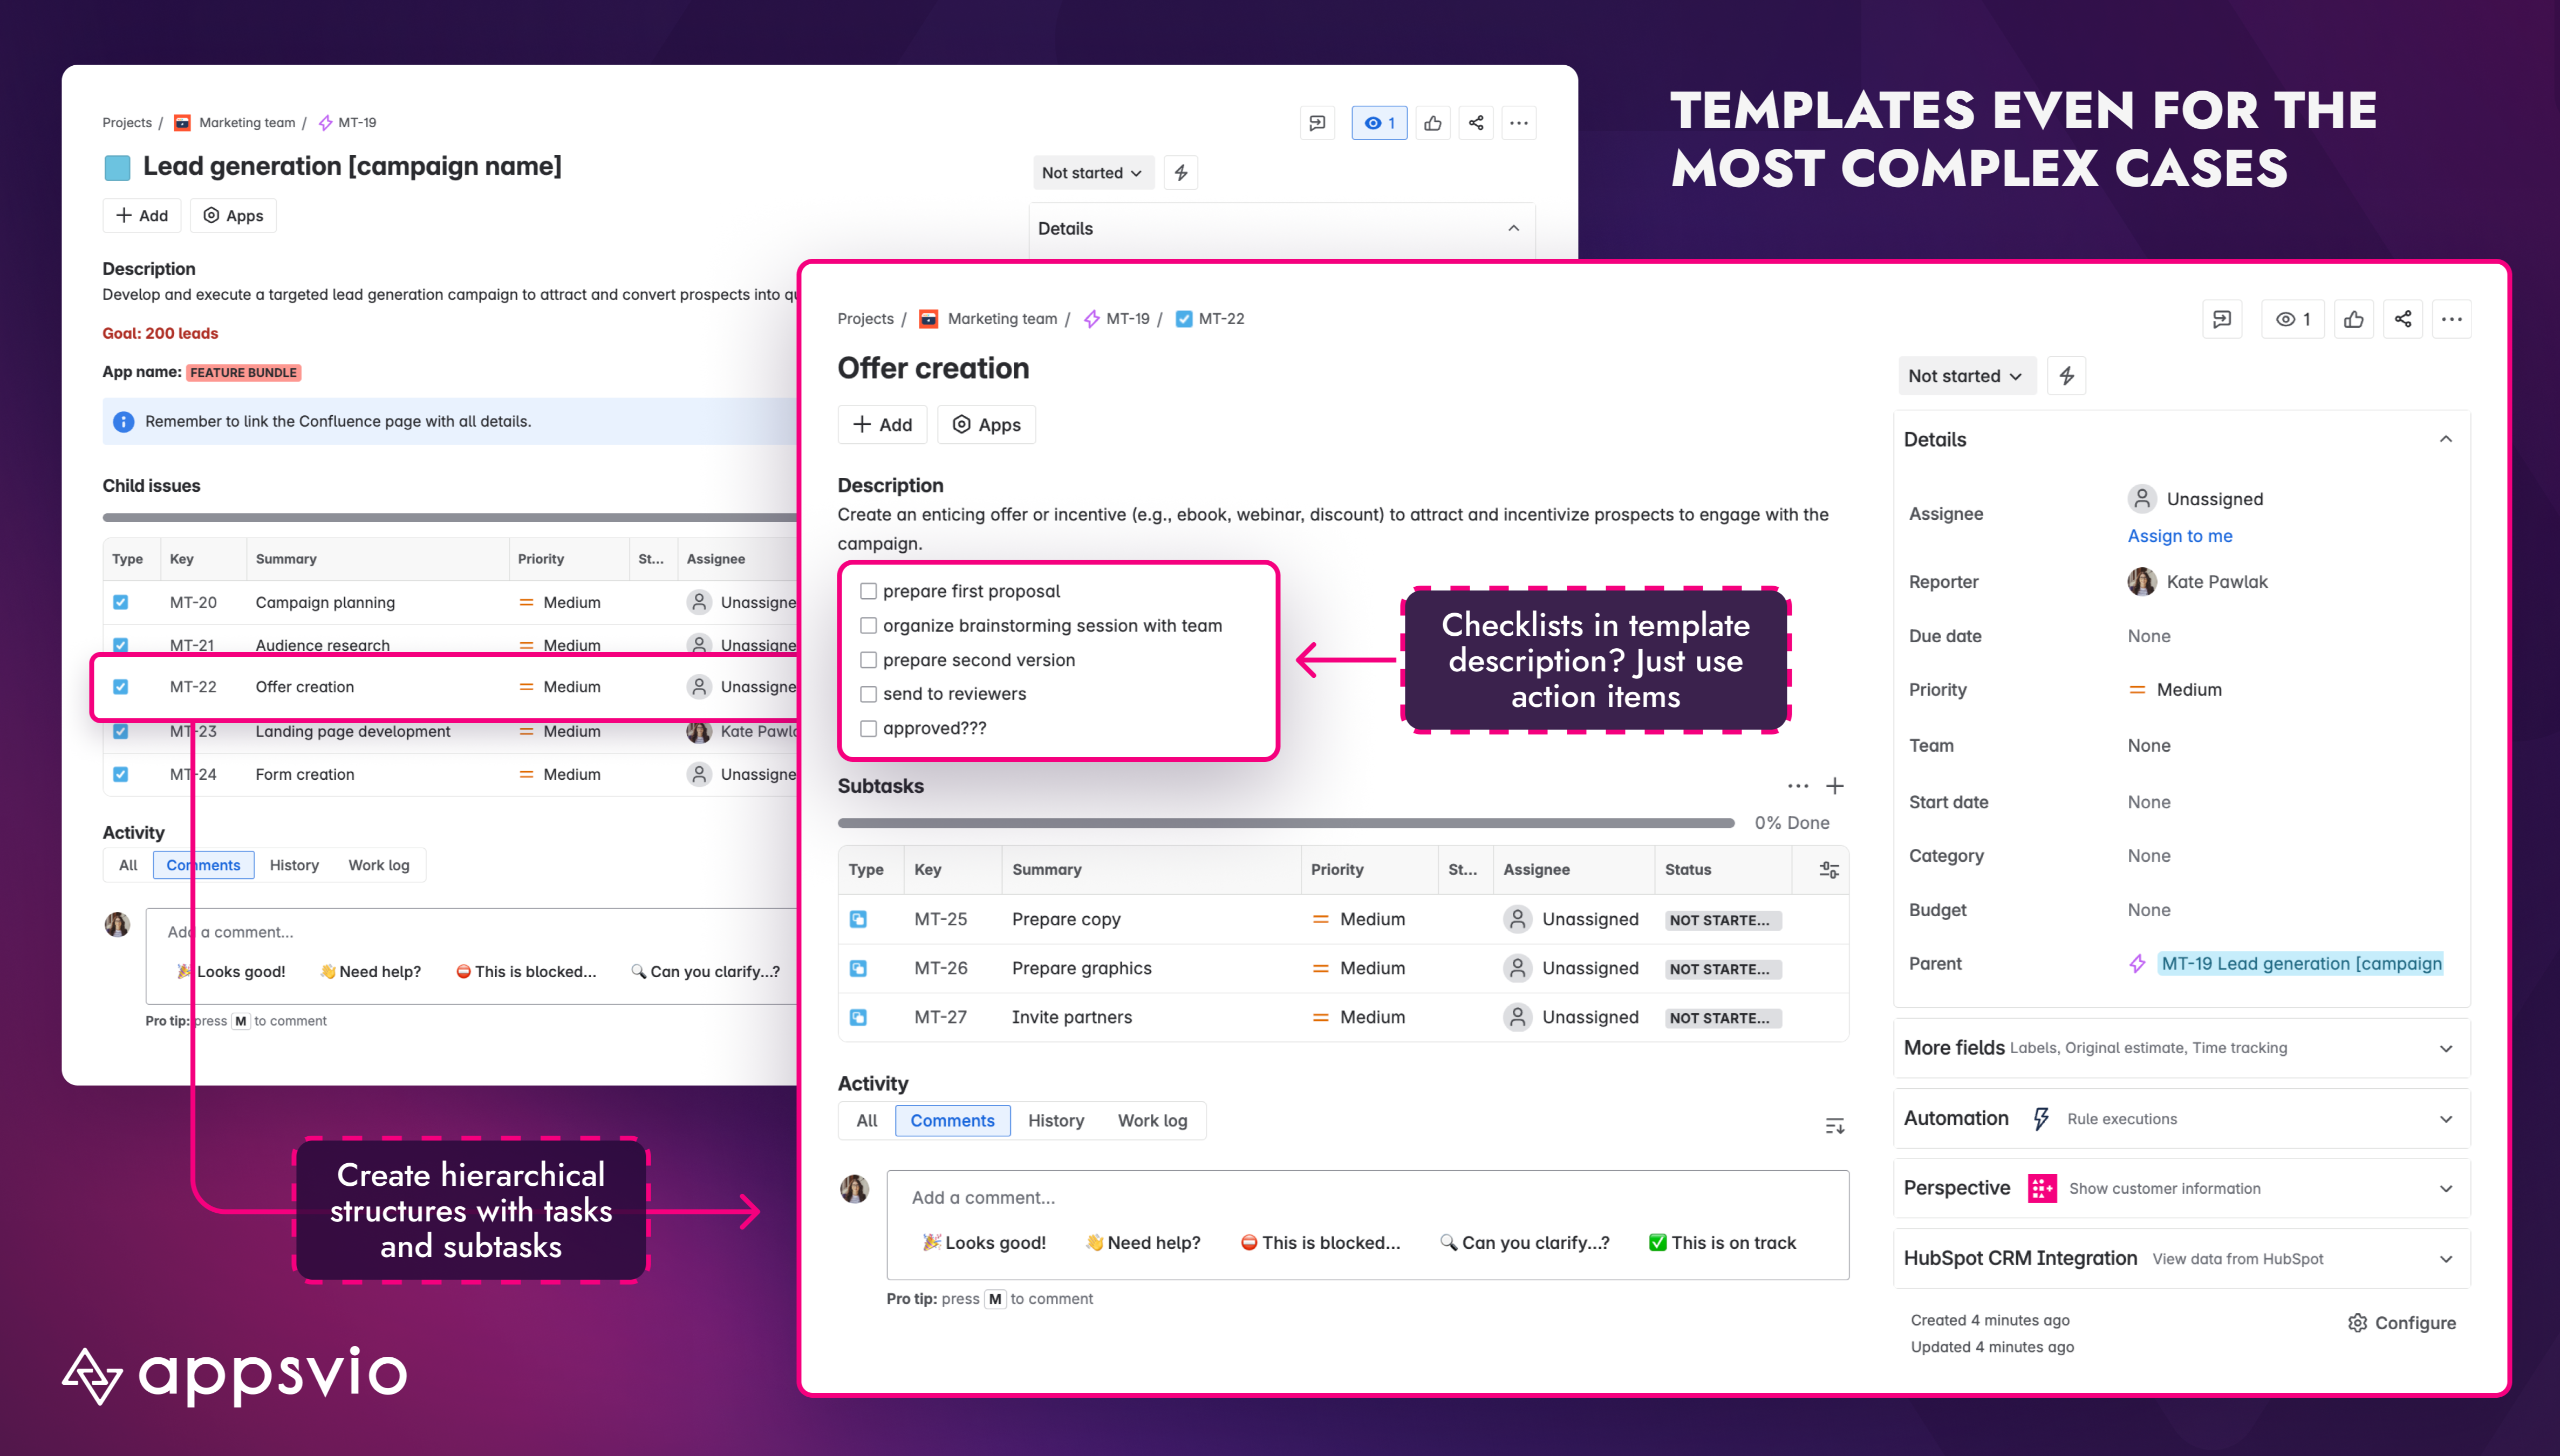The height and width of the screenshot is (1456, 2560).
Task: Tick 'send to reviewers' checkbox
Action: pos(868,694)
